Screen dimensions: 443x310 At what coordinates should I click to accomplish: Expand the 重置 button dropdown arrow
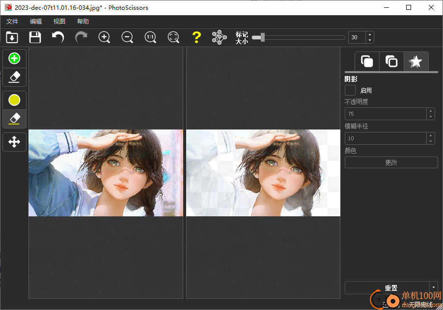tap(434, 288)
